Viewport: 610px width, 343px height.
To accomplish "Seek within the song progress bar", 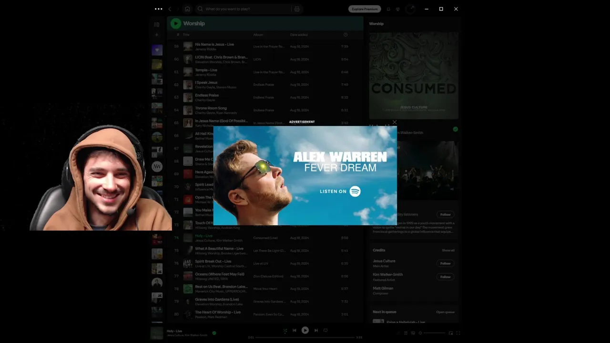I will coord(305,337).
